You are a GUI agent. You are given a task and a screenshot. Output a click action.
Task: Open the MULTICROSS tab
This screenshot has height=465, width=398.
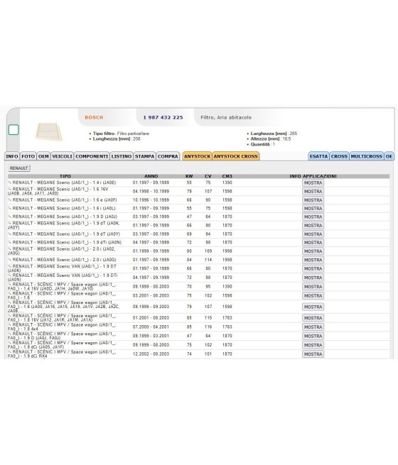pos(367,156)
